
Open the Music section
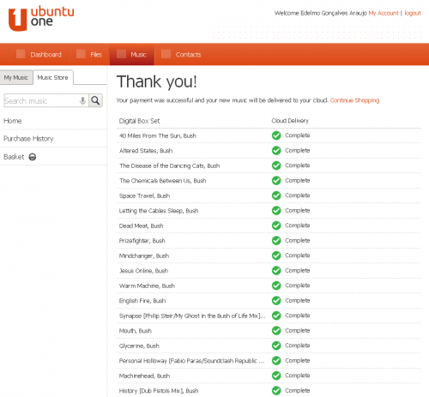coord(138,54)
